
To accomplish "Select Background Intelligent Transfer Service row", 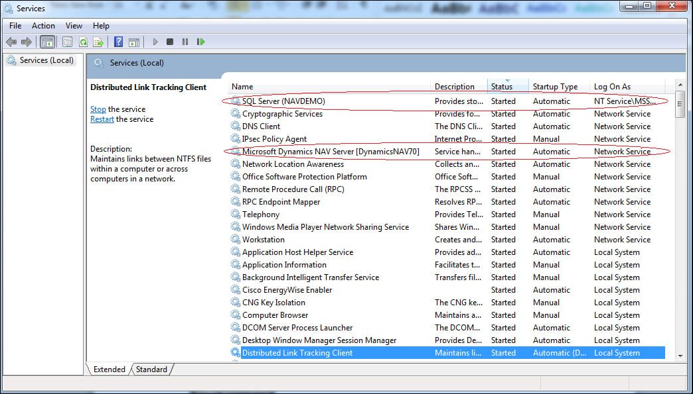I will [x=447, y=277].
